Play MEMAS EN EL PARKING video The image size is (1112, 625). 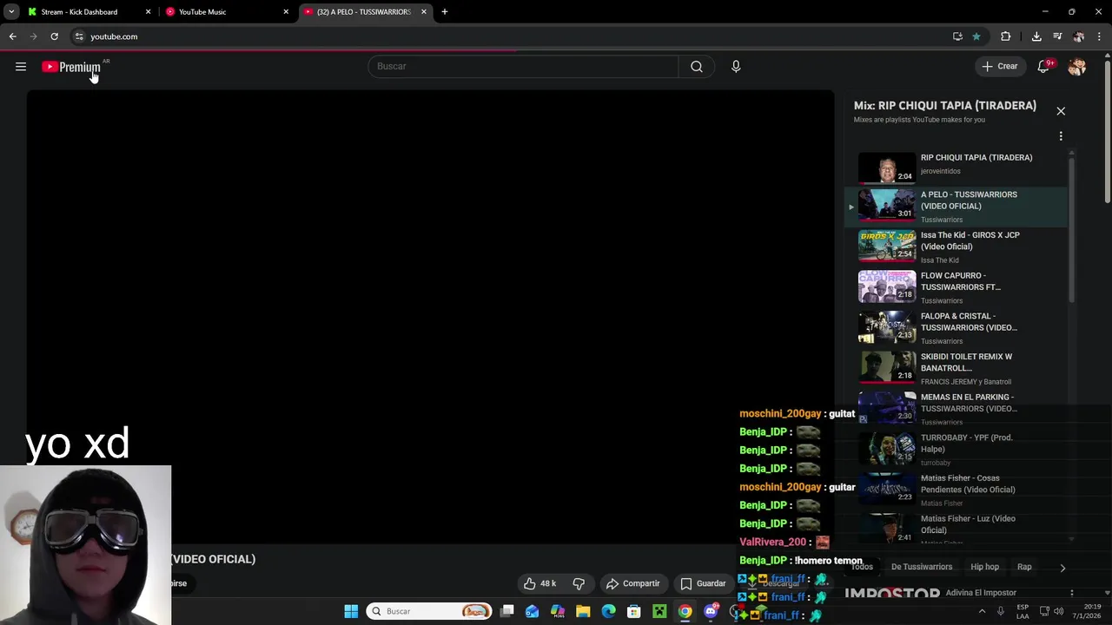(957, 409)
